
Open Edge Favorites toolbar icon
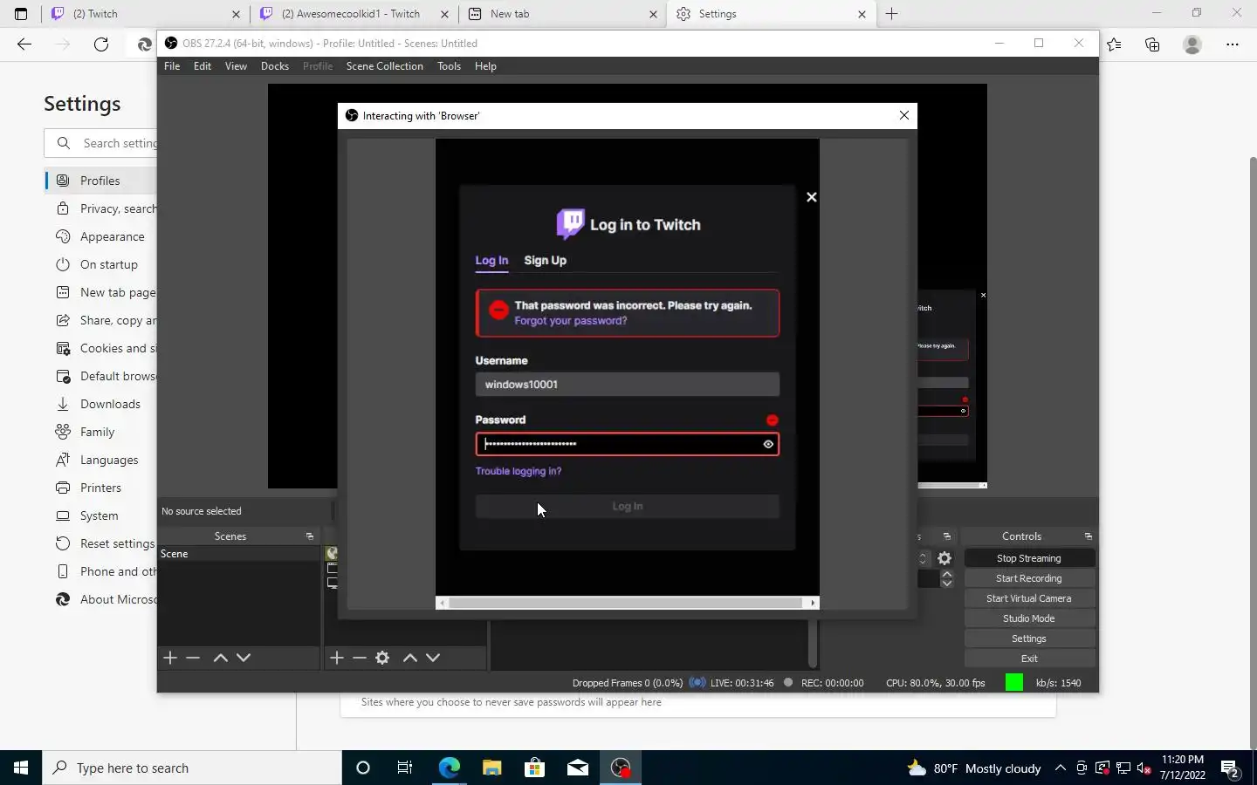tap(1114, 44)
